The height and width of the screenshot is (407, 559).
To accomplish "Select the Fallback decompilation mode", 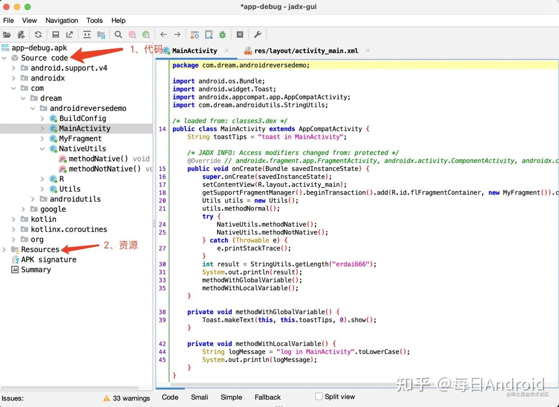I will click(267, 397).
